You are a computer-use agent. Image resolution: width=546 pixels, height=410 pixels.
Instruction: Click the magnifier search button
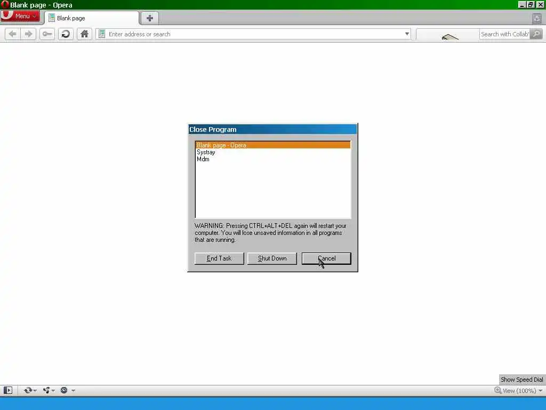click(536, 34)
